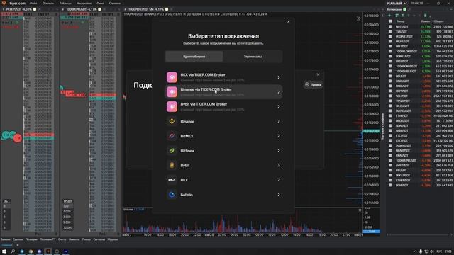
Task: Click the tiger app icon in taskbar
Action: pos(48,251)
